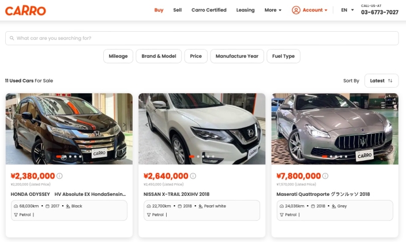Click the sort arrows icon in Latest
Screen dimensions: 406x242
click(390, 81)
